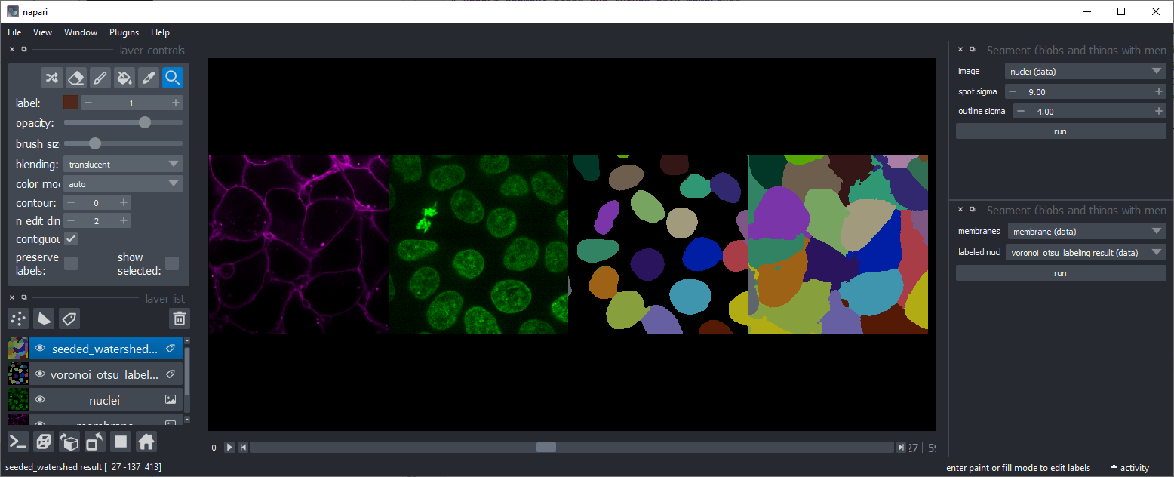Screen dimensions: 1174x477
Task: Toggle 2D/3D view cube button
Action: (44, 442)
